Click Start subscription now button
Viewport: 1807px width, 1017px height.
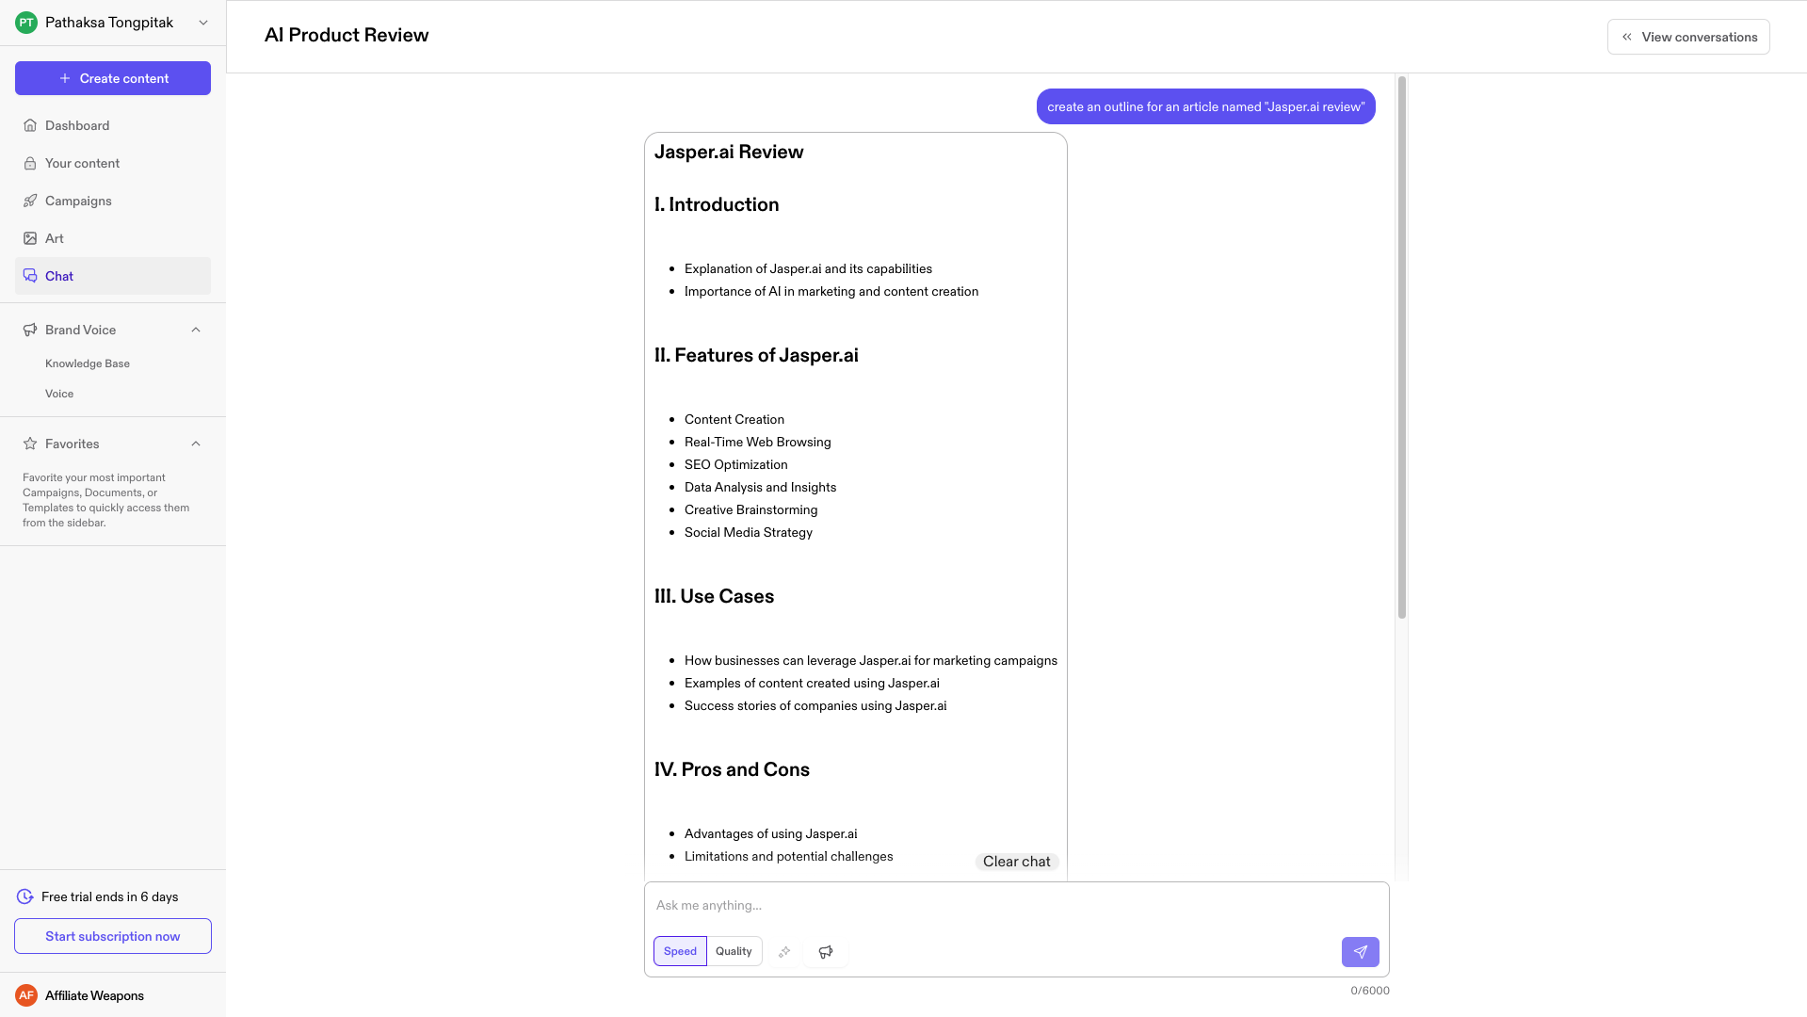[x=113, y=936]
